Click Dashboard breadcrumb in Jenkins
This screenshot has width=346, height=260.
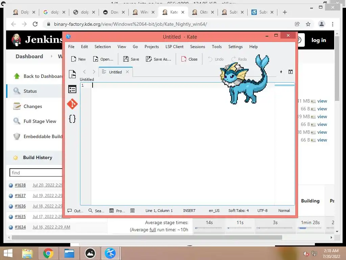[29, 57]
